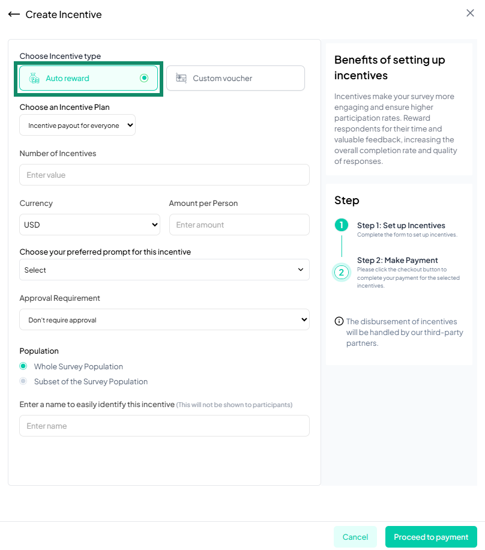Image resolution: width=485 pixels, height=550 pixels.
Task: Click the info icon beside disbursement note
Action: (x=339, y=321)
